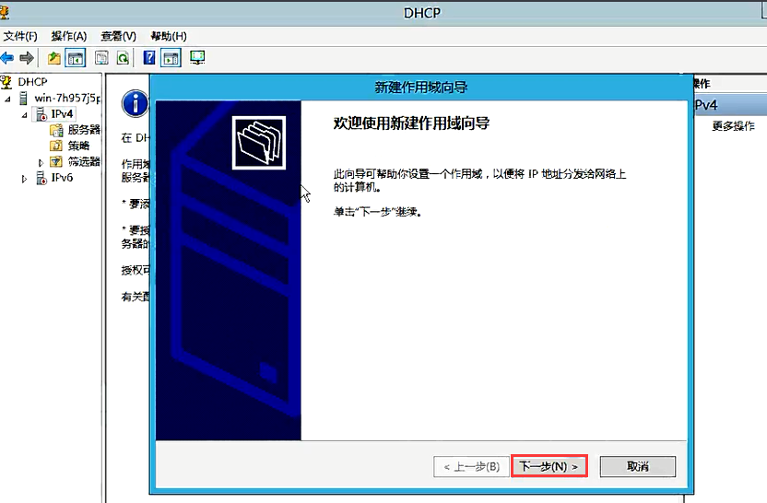Viewport: 767px width, 503px height.
Task: Select the 服务器 tree label
Action: click(x=84, y=130)
